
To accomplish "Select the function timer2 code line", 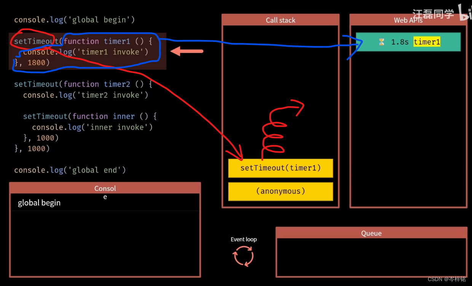I will 82,84.
